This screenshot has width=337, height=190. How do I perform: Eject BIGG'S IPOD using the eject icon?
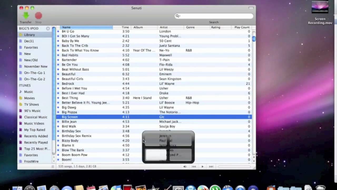pos(48,28)
